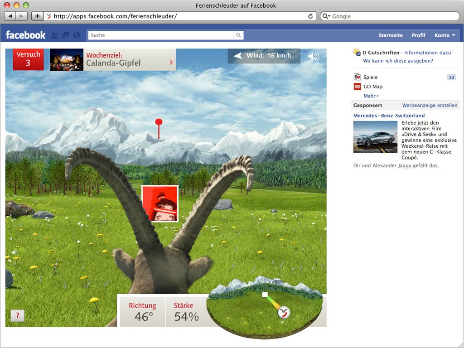Viewport: 464px width, 348px height.
Task: Click the round launcher marker on minimap
Action: tap(284, 313)
